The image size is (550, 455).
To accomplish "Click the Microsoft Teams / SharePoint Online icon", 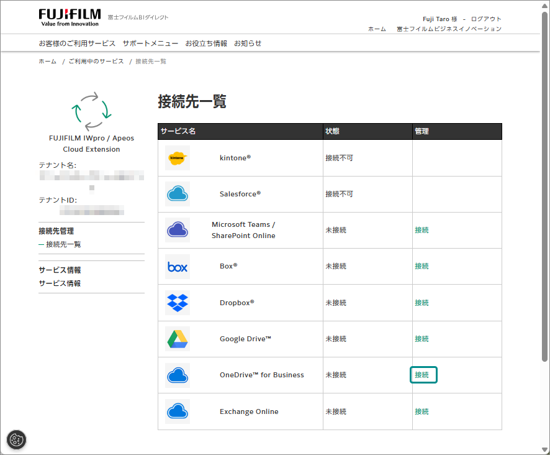I will coord(178,230).
